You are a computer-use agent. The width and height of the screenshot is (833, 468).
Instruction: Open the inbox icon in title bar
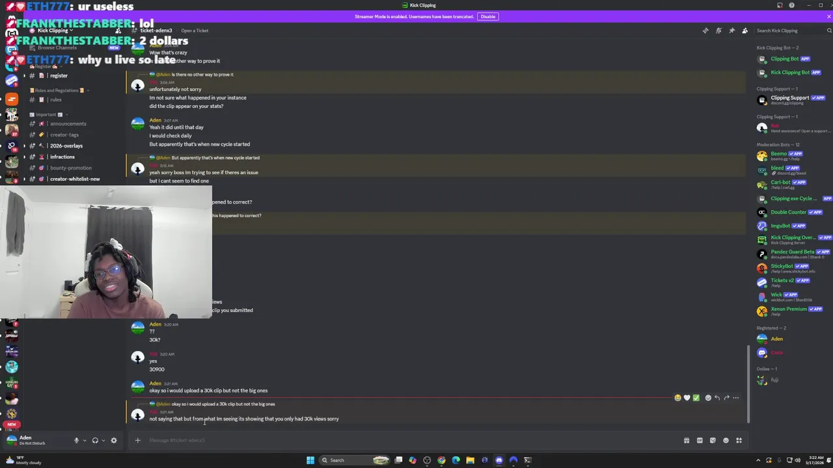[x=780, y=5]
